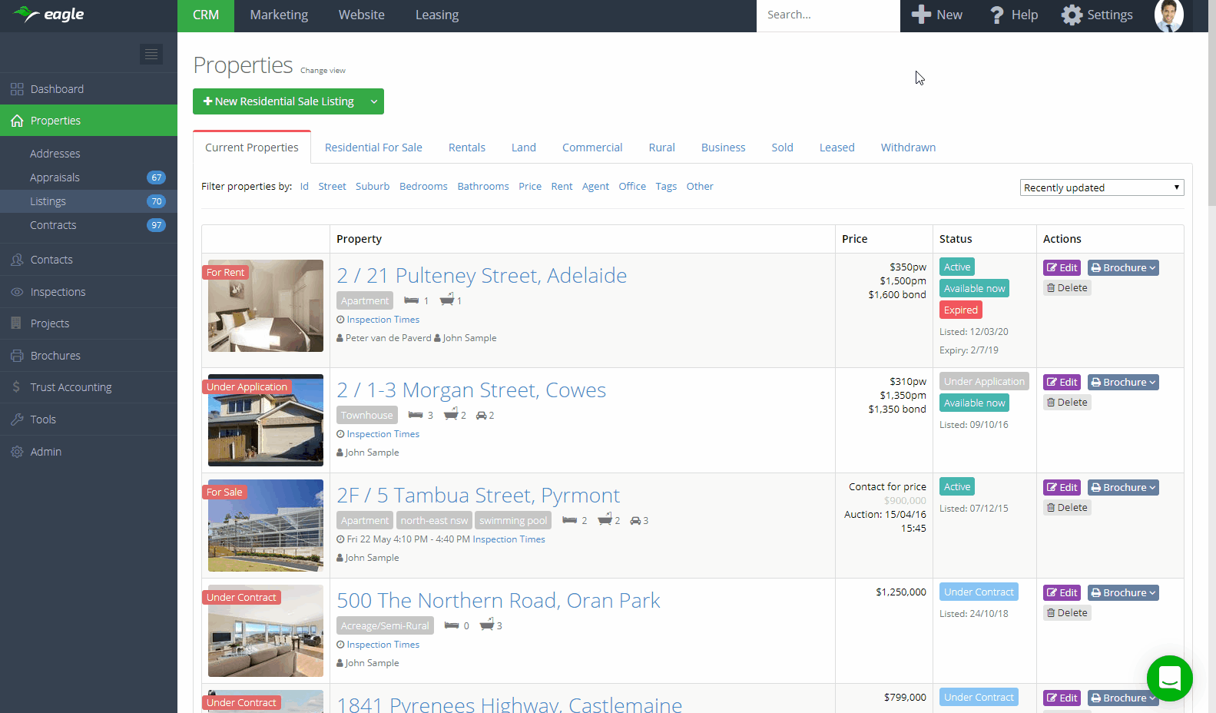The width and height of the screenshot is (1216, 713).
Task: Filter properties by Suburb
Action: click(x=373, y=187)
